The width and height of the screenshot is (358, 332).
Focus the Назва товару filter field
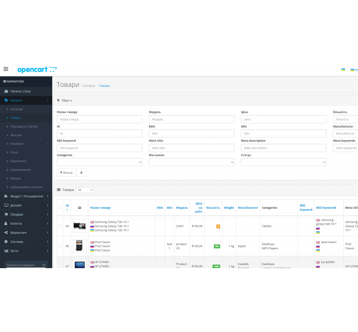click(x=100, y=119)
